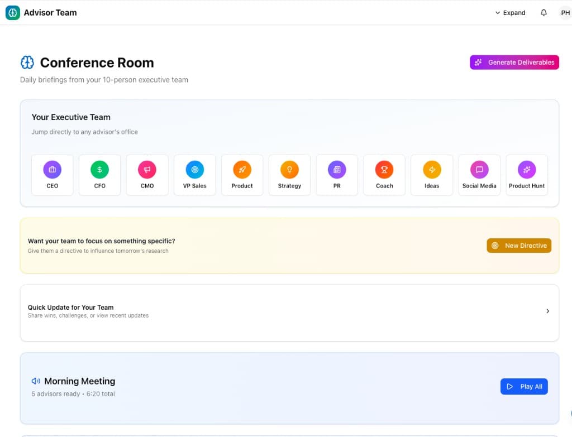
Task: Open the PH user avatar
Action: point(565,13)
